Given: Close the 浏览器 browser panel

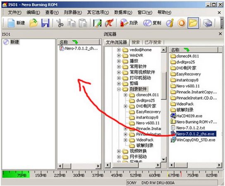Looking at the screenshot, I should [x=220, y=34].
